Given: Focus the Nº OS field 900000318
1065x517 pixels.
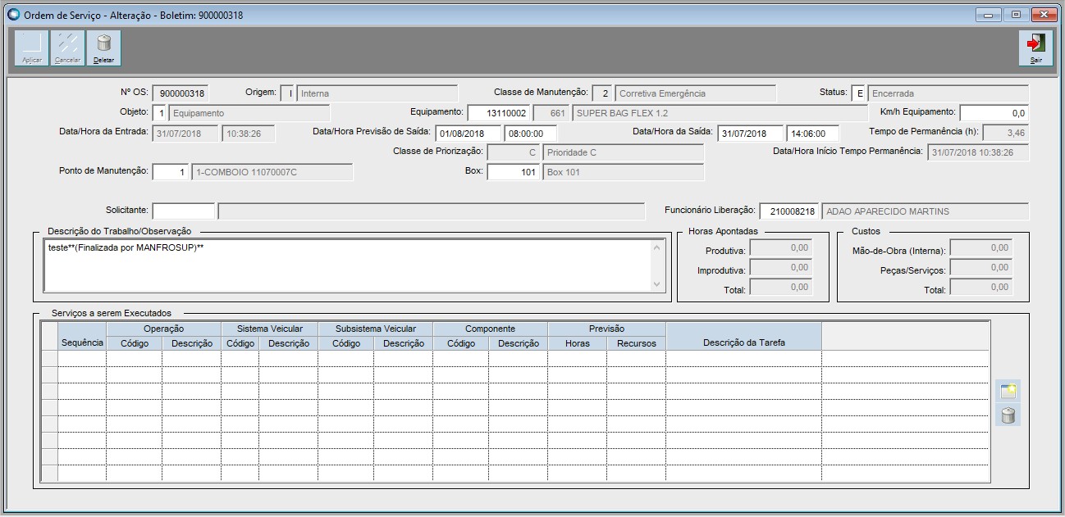Looking at the screenshot, I should (182, 93).
